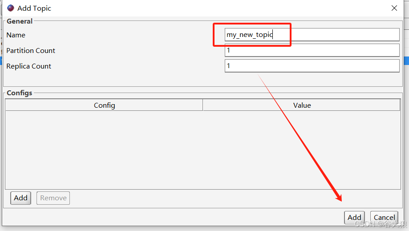
Task: Click the Replica Count label
Action: (x=28, y=66)
